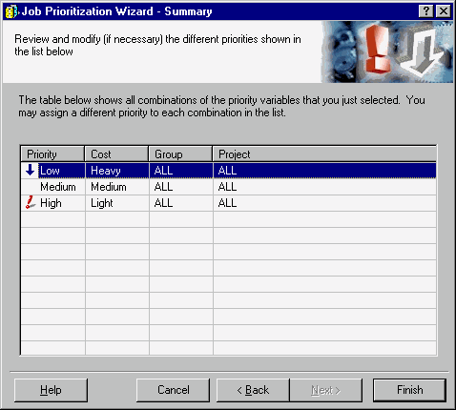Image resolution: width=456 pixels, height=410 pixels.
Task: Click Project ALL in the Medium priority row
Action: (x=324, y=187)
